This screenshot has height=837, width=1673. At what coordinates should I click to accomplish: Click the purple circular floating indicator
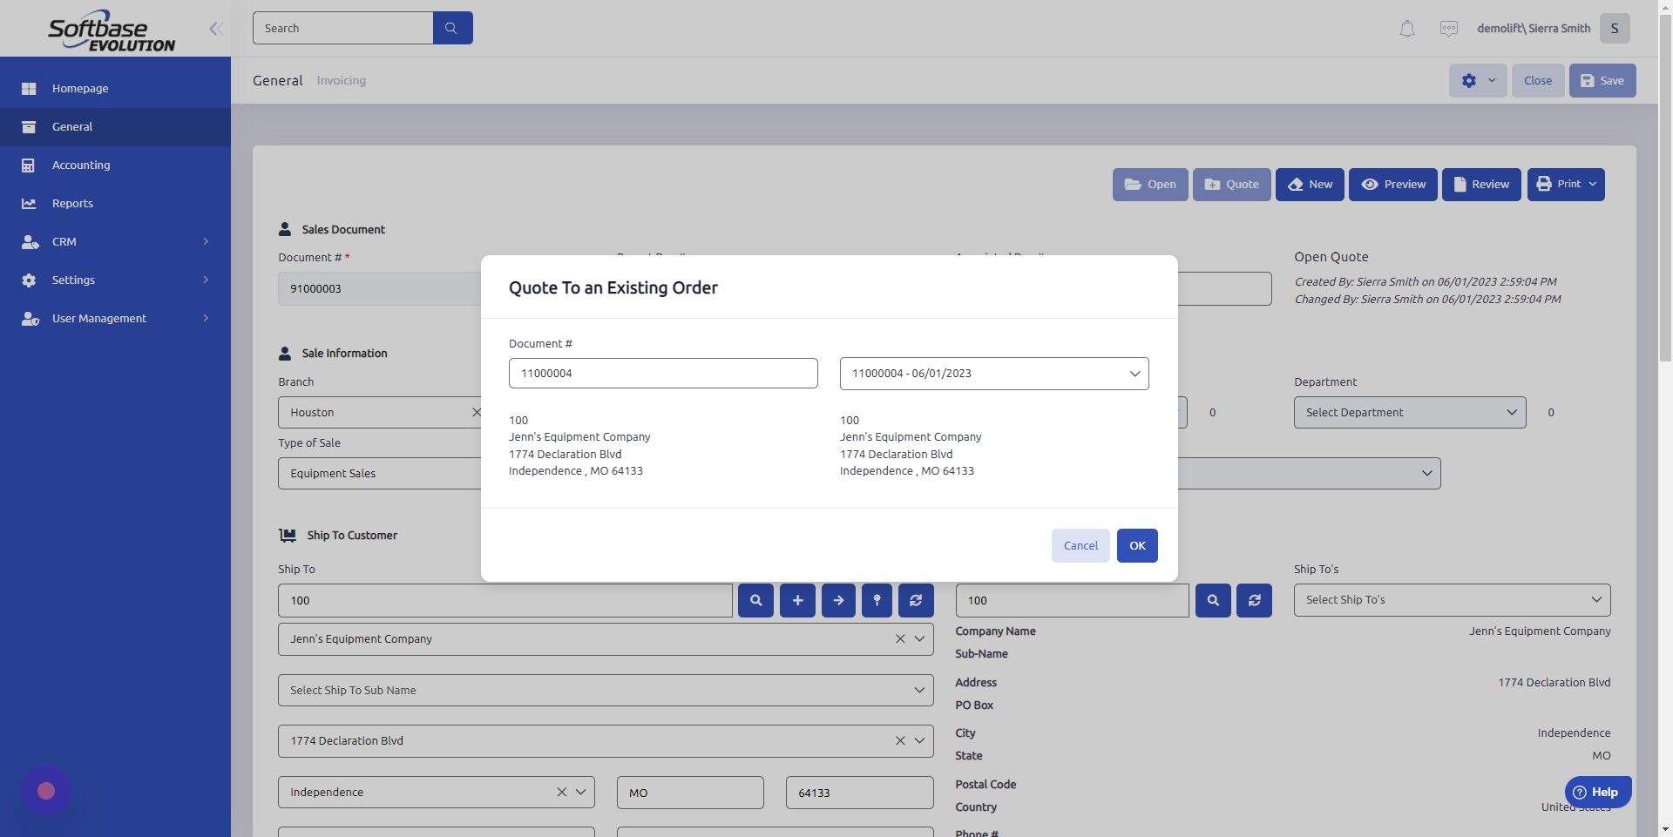(45, 790)
